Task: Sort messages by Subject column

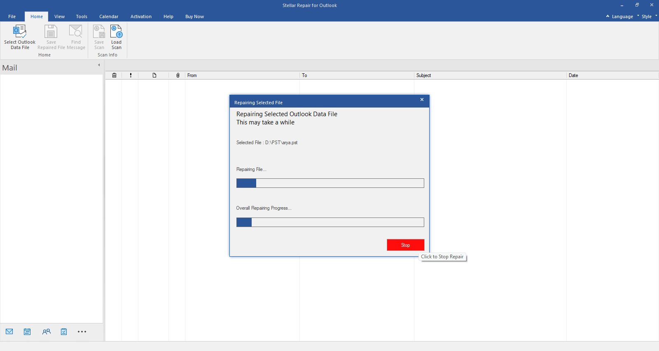Action: (x=491, y=75)
